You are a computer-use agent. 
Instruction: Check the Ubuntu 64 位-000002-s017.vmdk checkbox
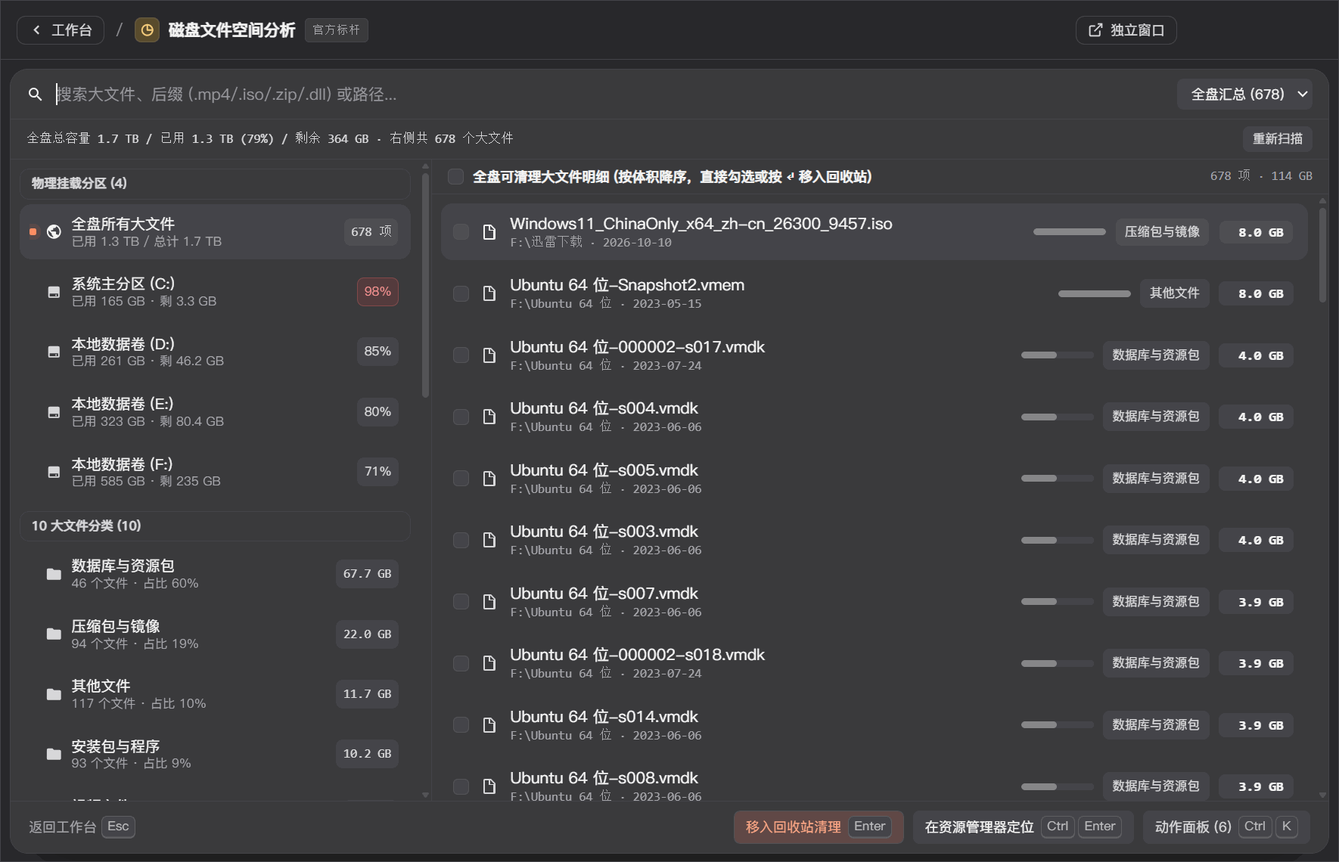[x=461, y=355]
